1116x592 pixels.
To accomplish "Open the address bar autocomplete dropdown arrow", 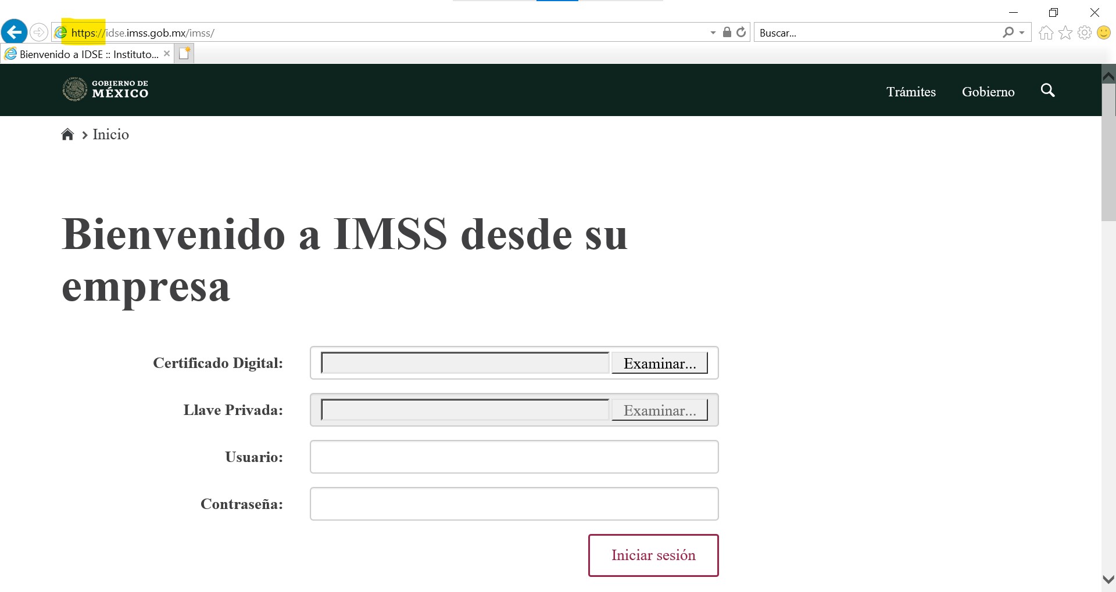I will [x=713, y=33].
